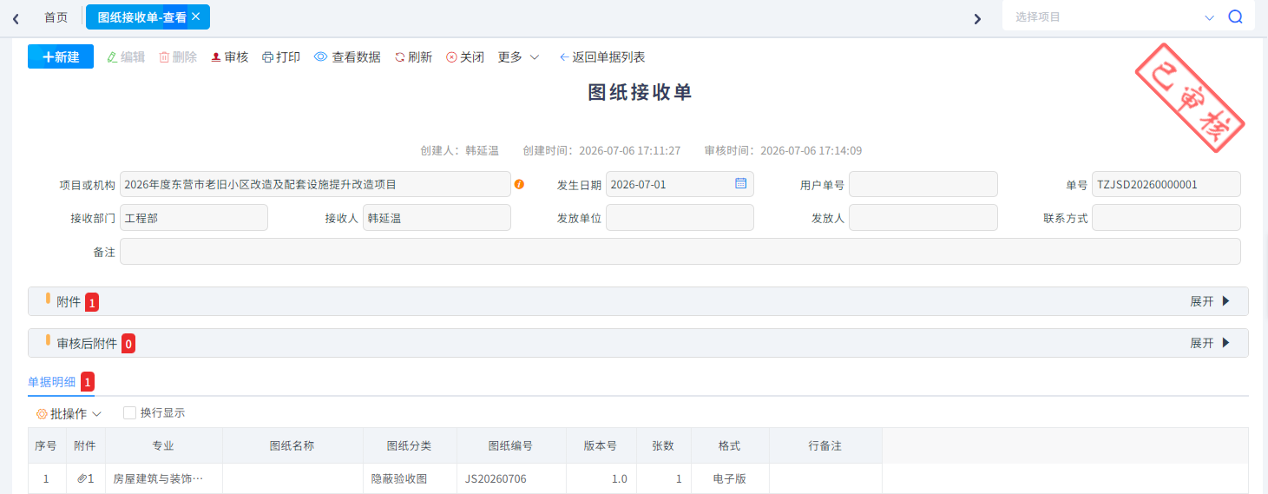Close the 图纸接收单-查看 tab
Screen dimensions: 1268x494
coord(196,16)
